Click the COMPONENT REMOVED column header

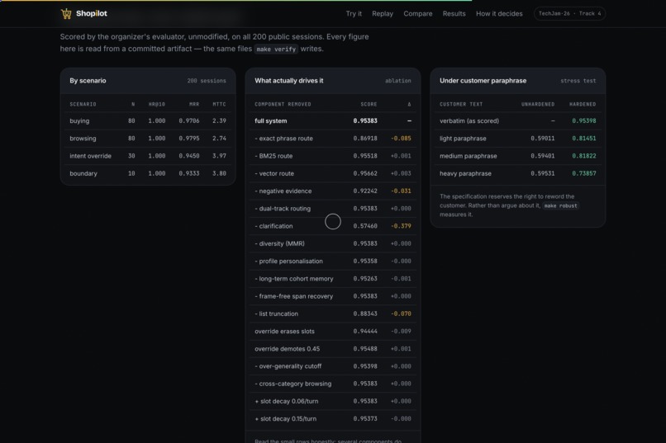pyautogui.click(x=283, y=104)
